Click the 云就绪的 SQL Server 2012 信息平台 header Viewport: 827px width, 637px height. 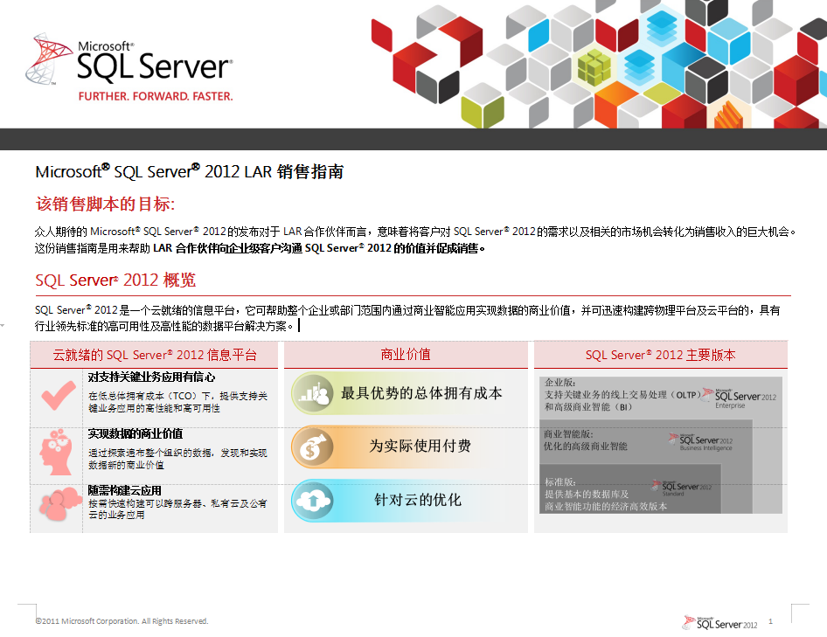153,354
